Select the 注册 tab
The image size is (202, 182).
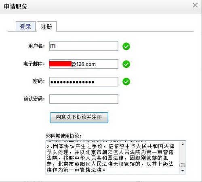(x=46, y=26)
